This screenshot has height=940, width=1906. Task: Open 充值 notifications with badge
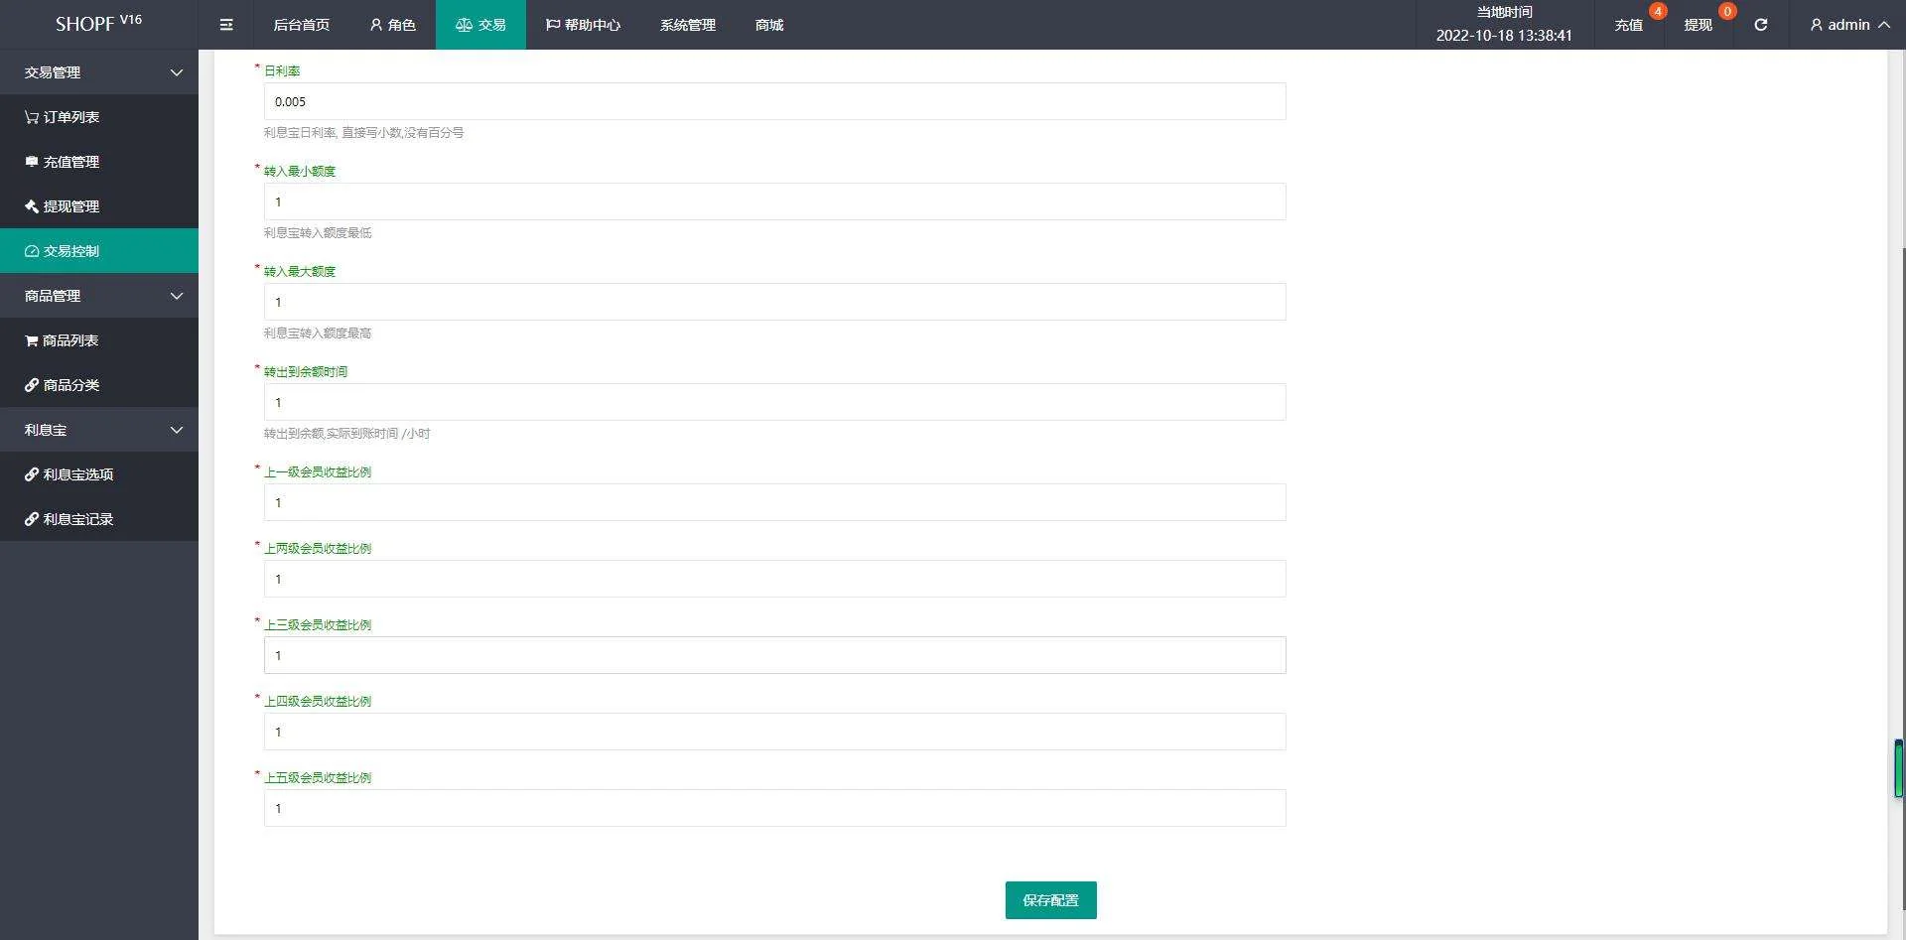tap(1628, 25)
